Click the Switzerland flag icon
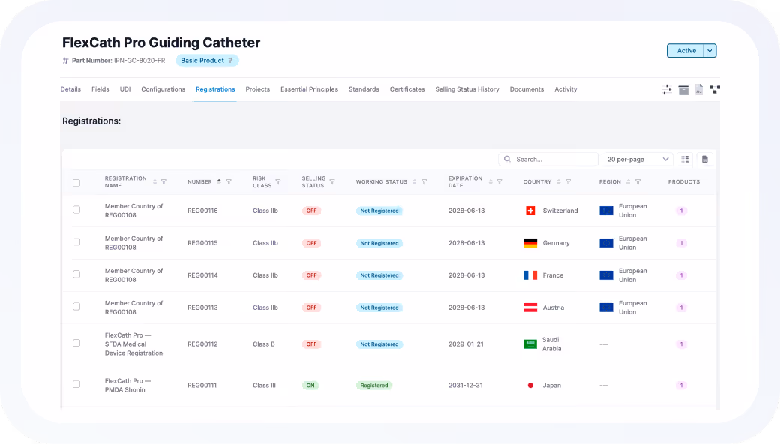Viewport: 780px width, 444px height. click(530, 211)
